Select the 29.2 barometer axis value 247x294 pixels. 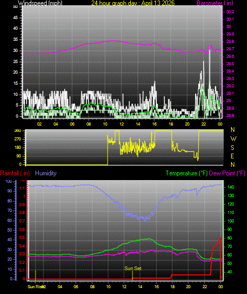230,86
